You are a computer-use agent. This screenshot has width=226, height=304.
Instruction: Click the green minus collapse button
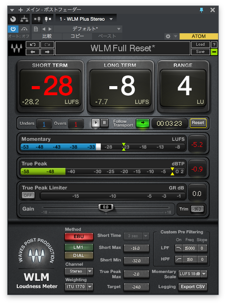tap(214, 52)
